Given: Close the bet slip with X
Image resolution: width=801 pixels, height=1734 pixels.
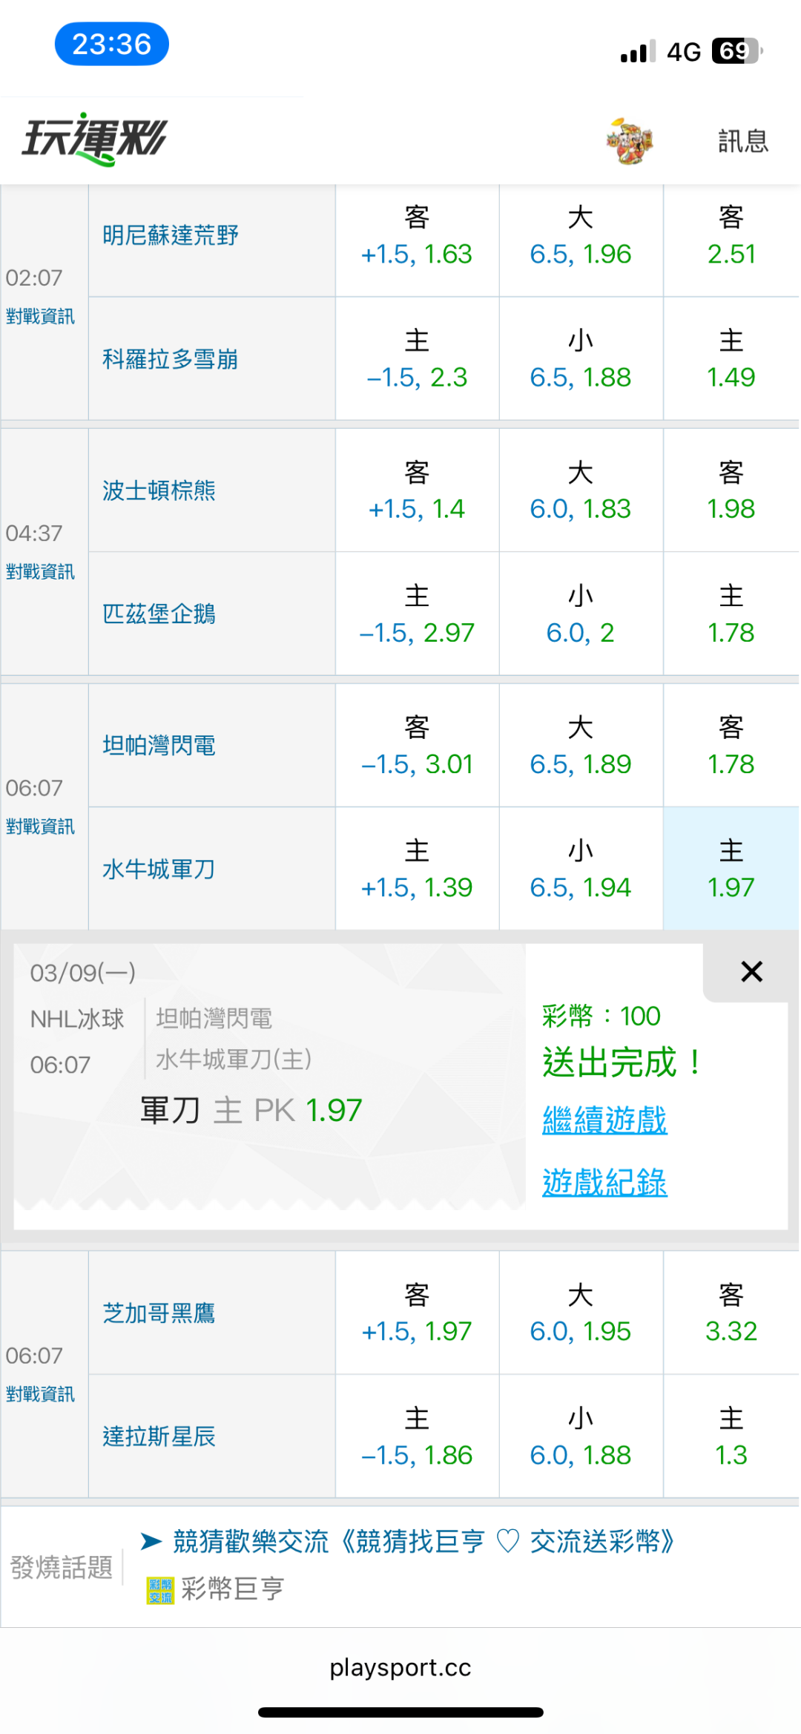Looking at the screenshot, I should coord(751,971).
